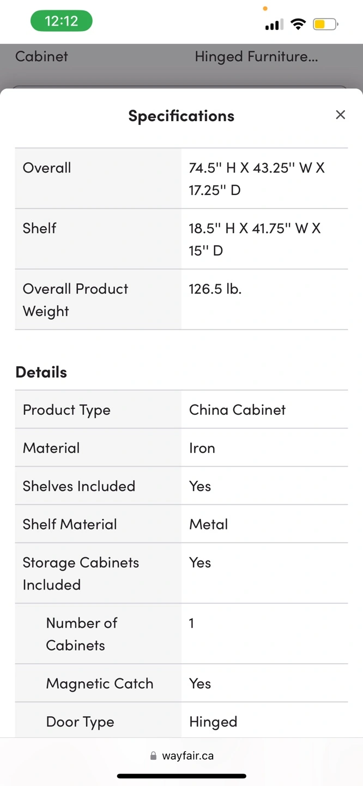
Task: Close the Specifications panel with the X
Action: tap(341, 115)
